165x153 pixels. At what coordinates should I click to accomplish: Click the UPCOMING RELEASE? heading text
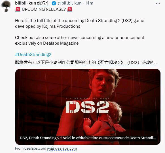[x=44, y=9]
